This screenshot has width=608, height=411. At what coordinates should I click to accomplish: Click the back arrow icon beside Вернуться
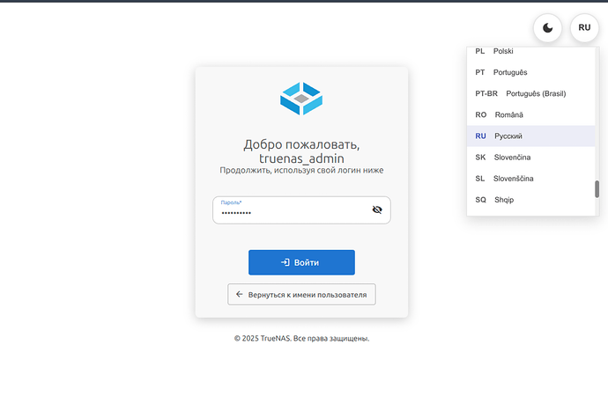pyautogui.click(x=240, y=294)
